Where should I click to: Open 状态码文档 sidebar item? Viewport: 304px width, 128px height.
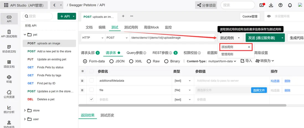coord(9,49)
